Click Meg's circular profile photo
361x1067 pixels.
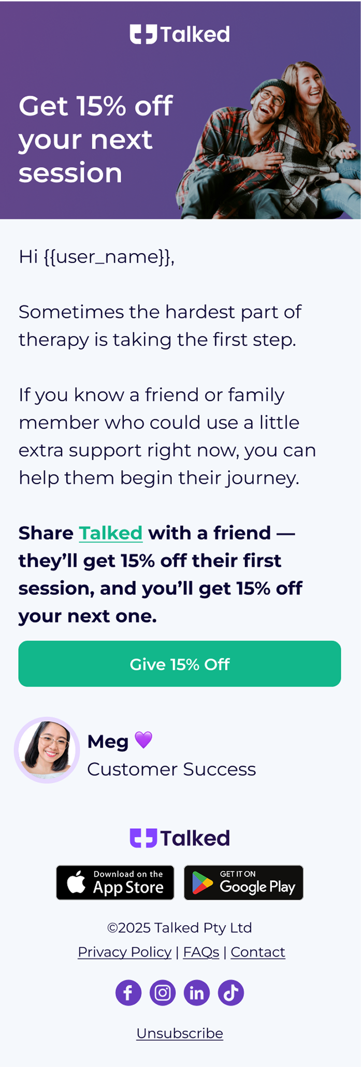click(x=47, y=750)
